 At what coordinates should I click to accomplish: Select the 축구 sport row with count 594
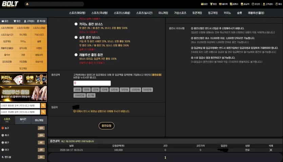[23, 135]
